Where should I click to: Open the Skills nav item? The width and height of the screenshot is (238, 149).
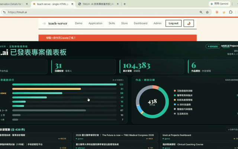(112, 23)
